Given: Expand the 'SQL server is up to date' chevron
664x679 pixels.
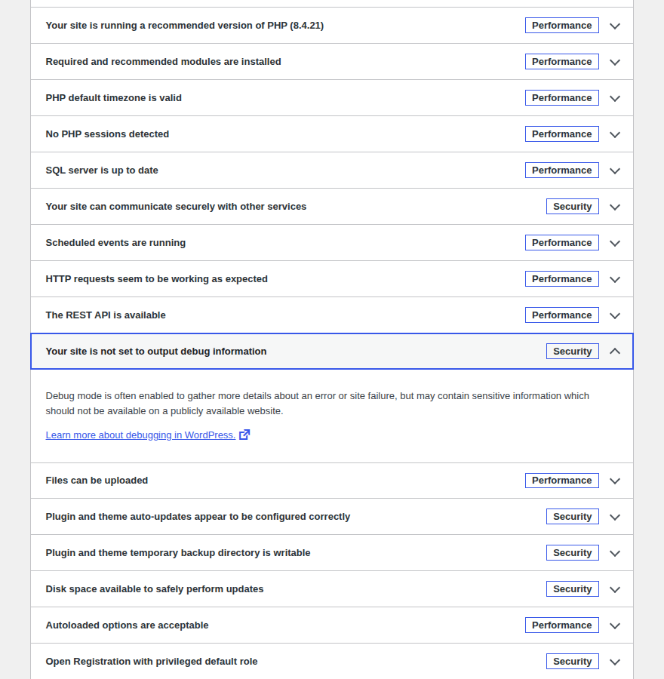Looking at the screenshot, I should pos(615,171).
